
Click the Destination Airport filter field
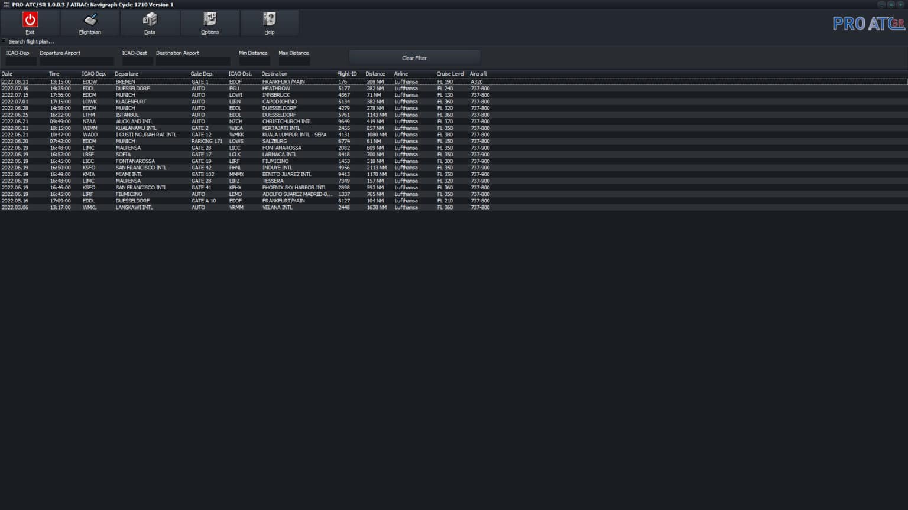coord(192,61)
